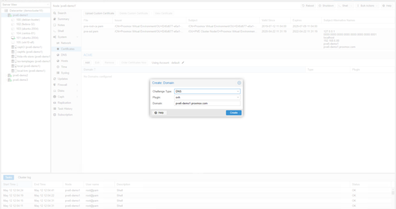Open the Challenge Type dropdown
Screen dimensions: 396x209
[238, 91]
